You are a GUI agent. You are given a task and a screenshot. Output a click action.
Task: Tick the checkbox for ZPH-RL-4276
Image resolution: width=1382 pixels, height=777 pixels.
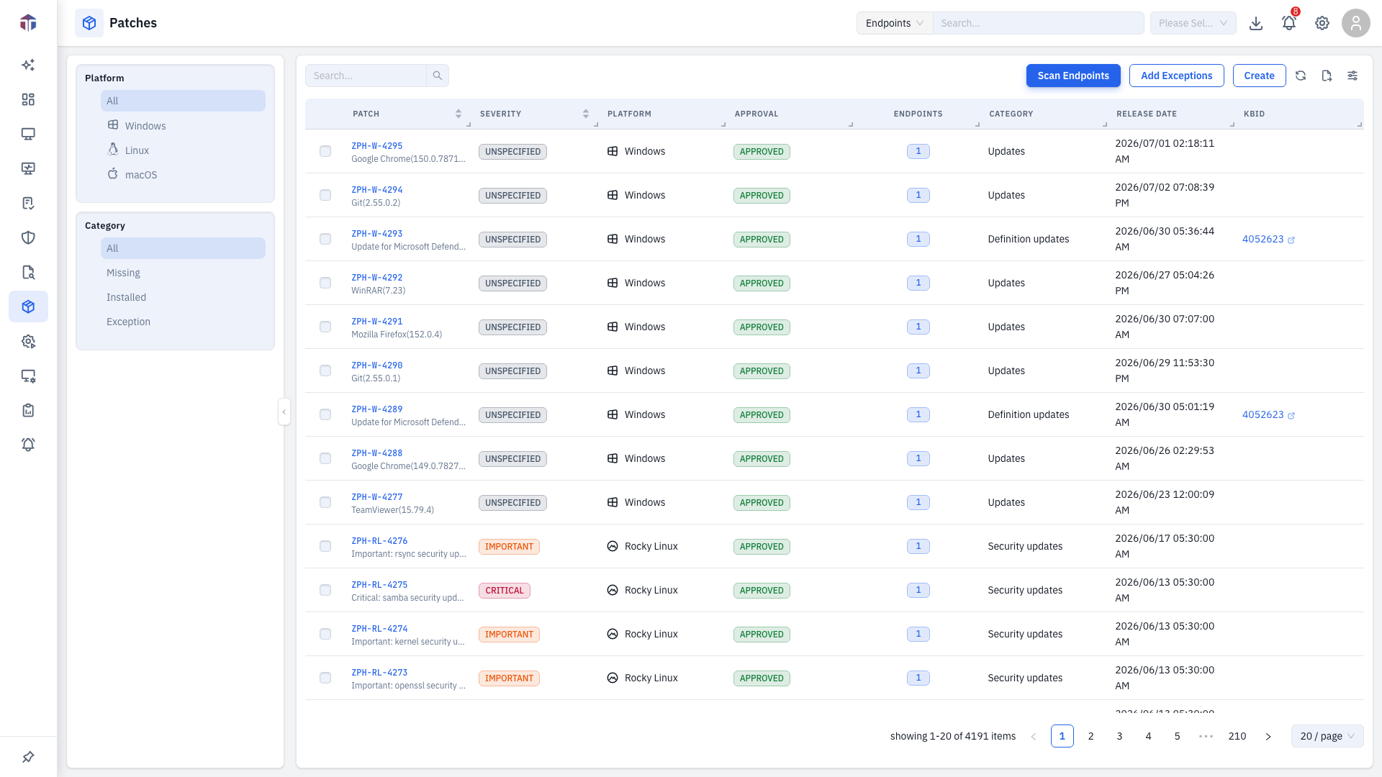click(x=325, y=546)
